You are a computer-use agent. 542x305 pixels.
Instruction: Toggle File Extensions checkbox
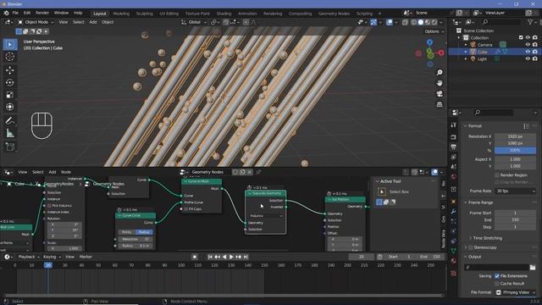click(x=497, y=276)
